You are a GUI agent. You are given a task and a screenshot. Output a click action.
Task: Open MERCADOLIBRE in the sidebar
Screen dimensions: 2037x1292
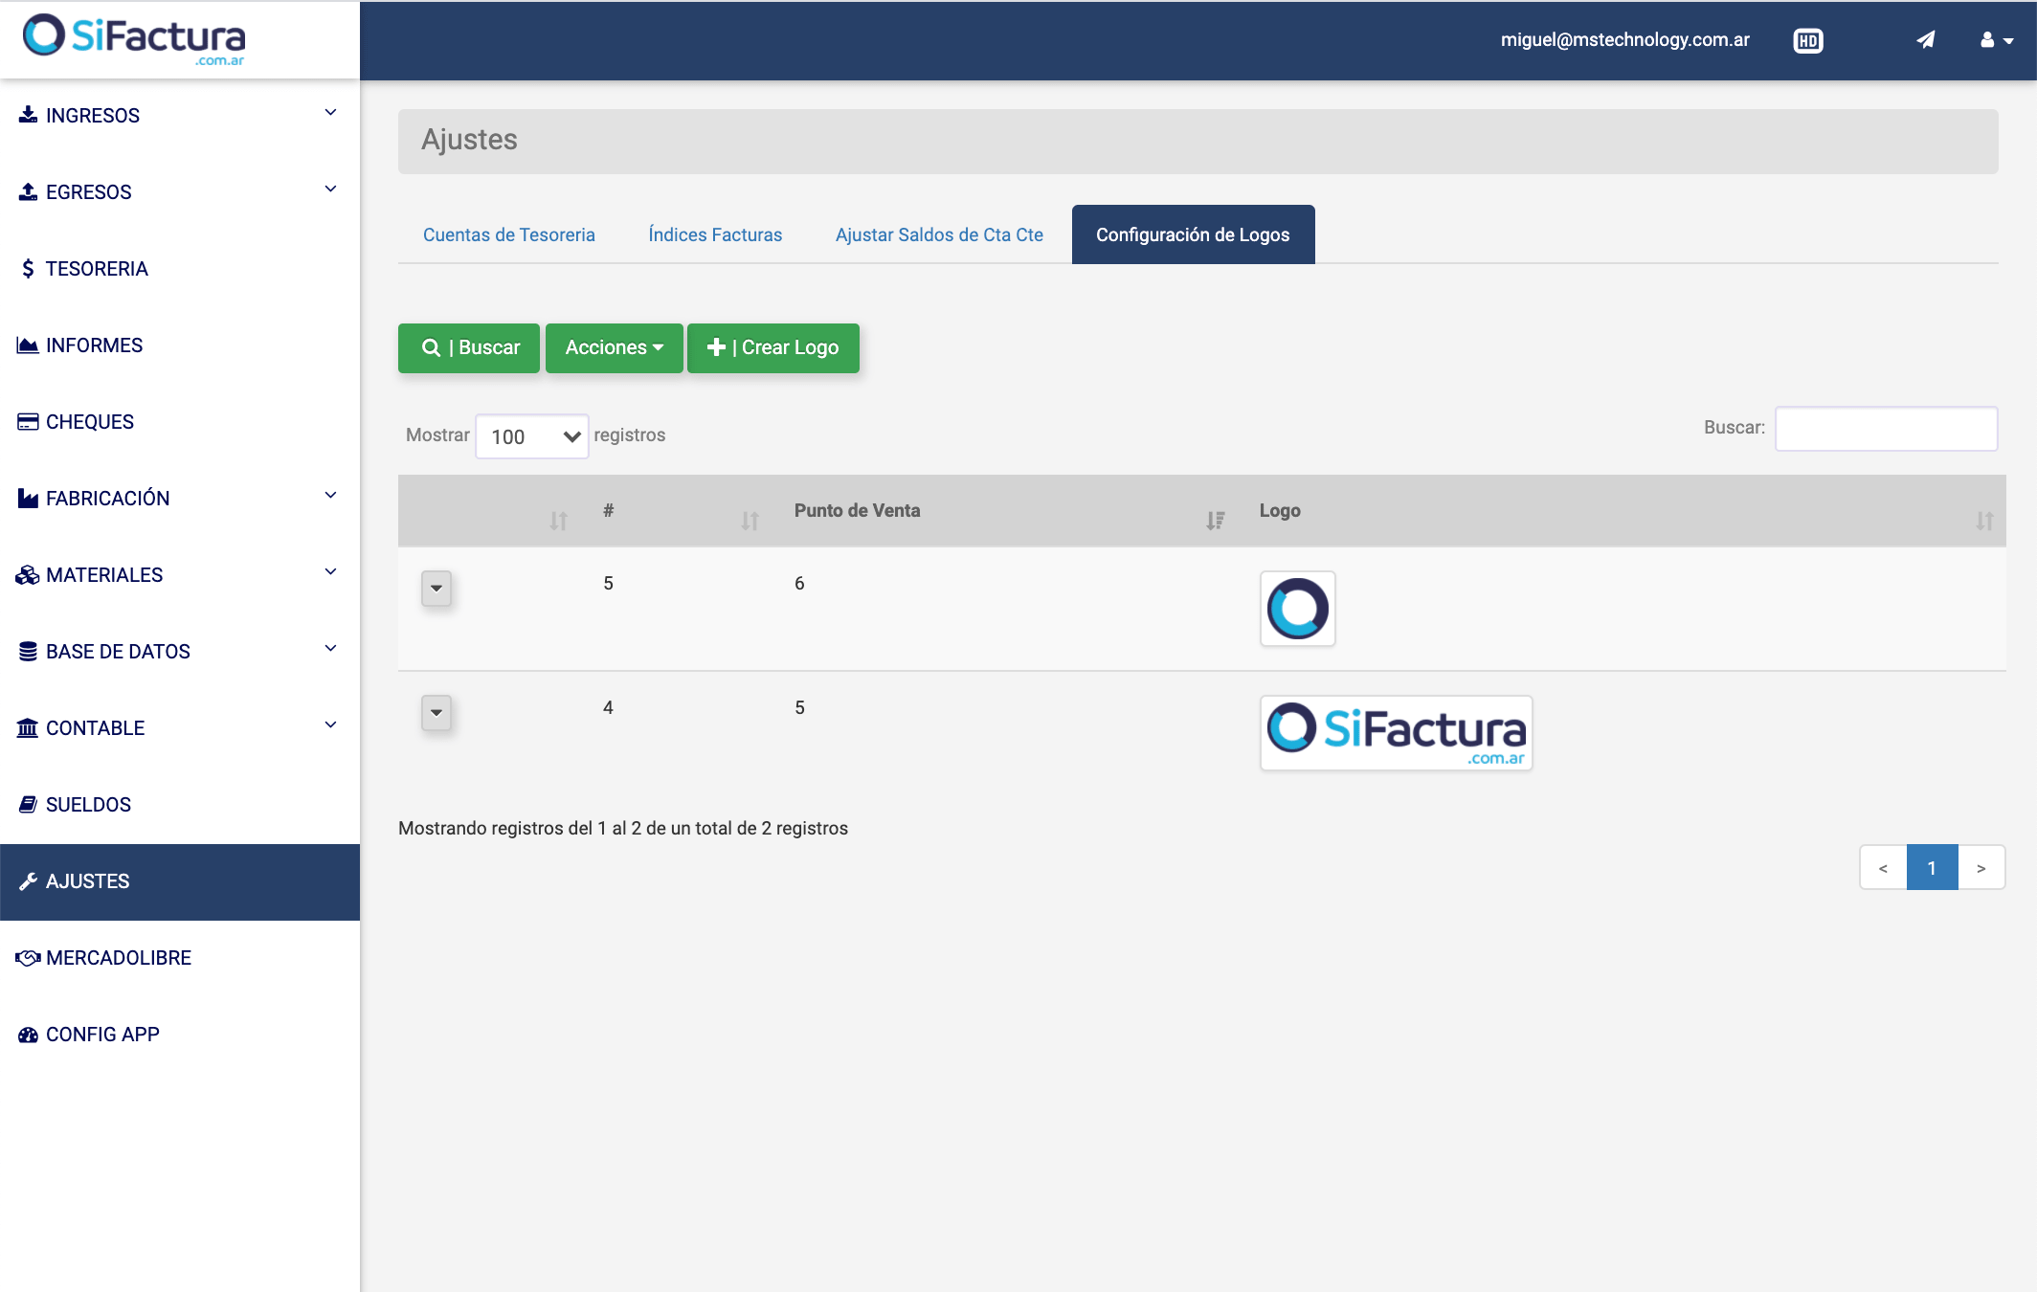tap(180, 958)
